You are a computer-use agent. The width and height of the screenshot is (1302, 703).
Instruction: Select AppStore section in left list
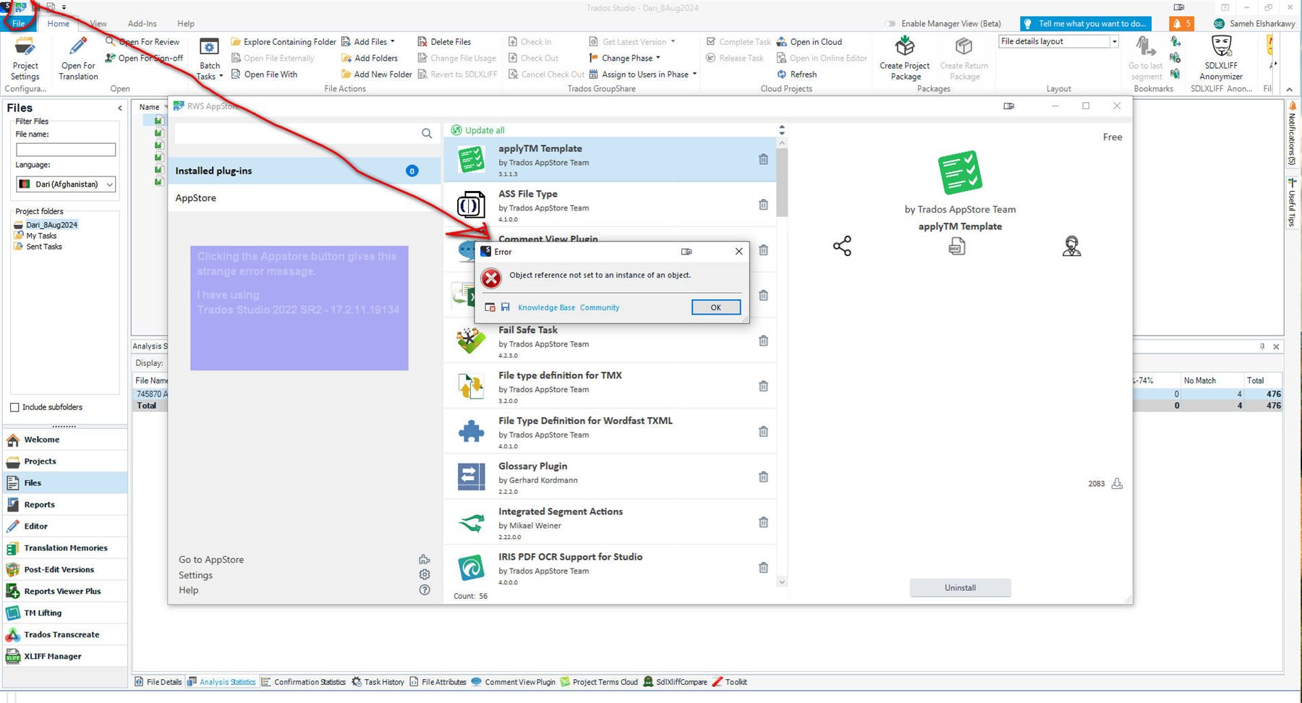point(305,198)
